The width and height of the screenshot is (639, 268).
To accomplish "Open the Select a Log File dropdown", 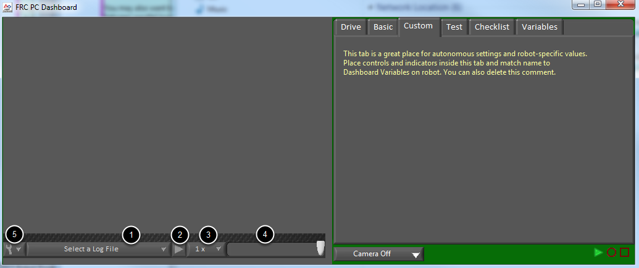I will coord(98,249).
